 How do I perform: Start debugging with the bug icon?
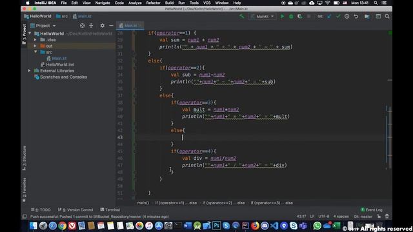[291, 16]
